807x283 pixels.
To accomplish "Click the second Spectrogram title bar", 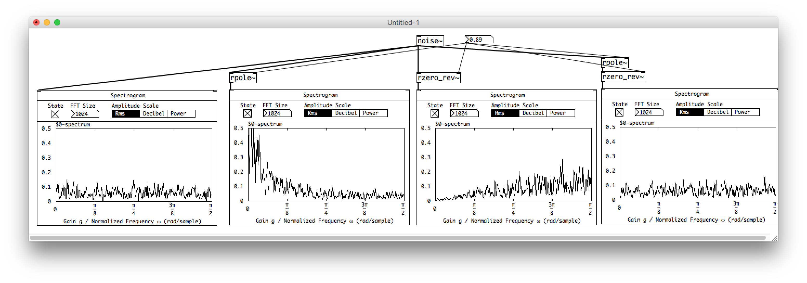I will pos(320,95).
